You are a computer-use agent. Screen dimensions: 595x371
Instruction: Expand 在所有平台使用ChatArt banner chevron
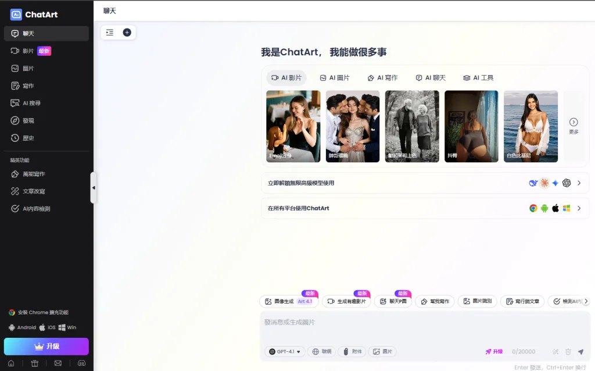point(579,208)
